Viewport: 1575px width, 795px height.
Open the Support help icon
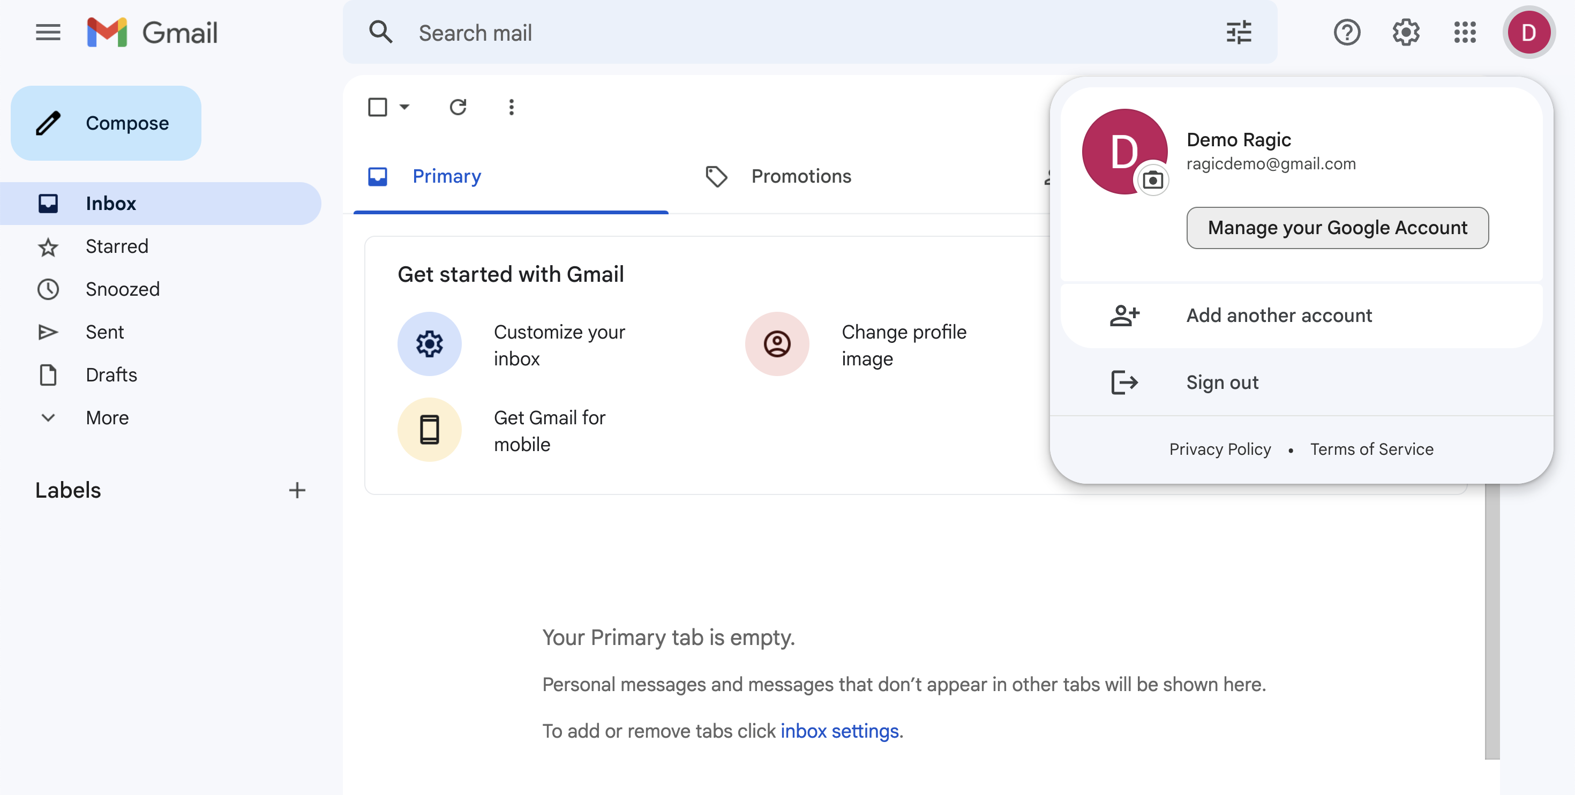pyautogui.click(x=1347, y=33)
